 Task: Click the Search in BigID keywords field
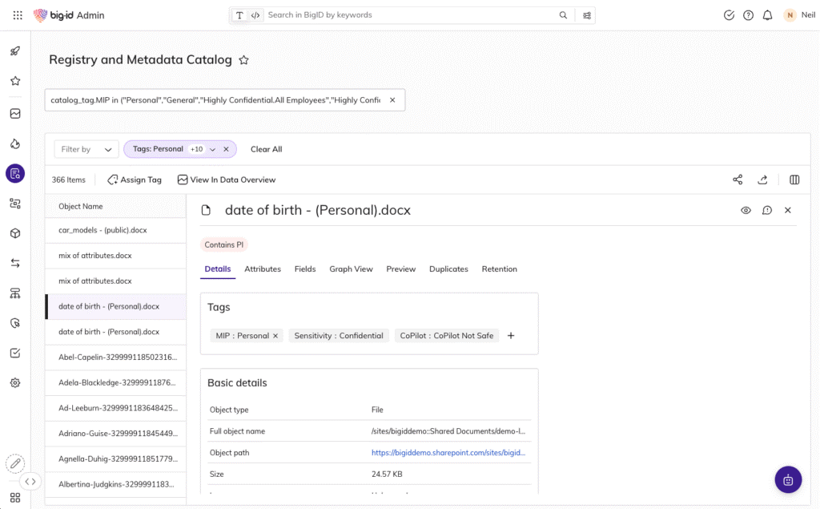(408, 15)
